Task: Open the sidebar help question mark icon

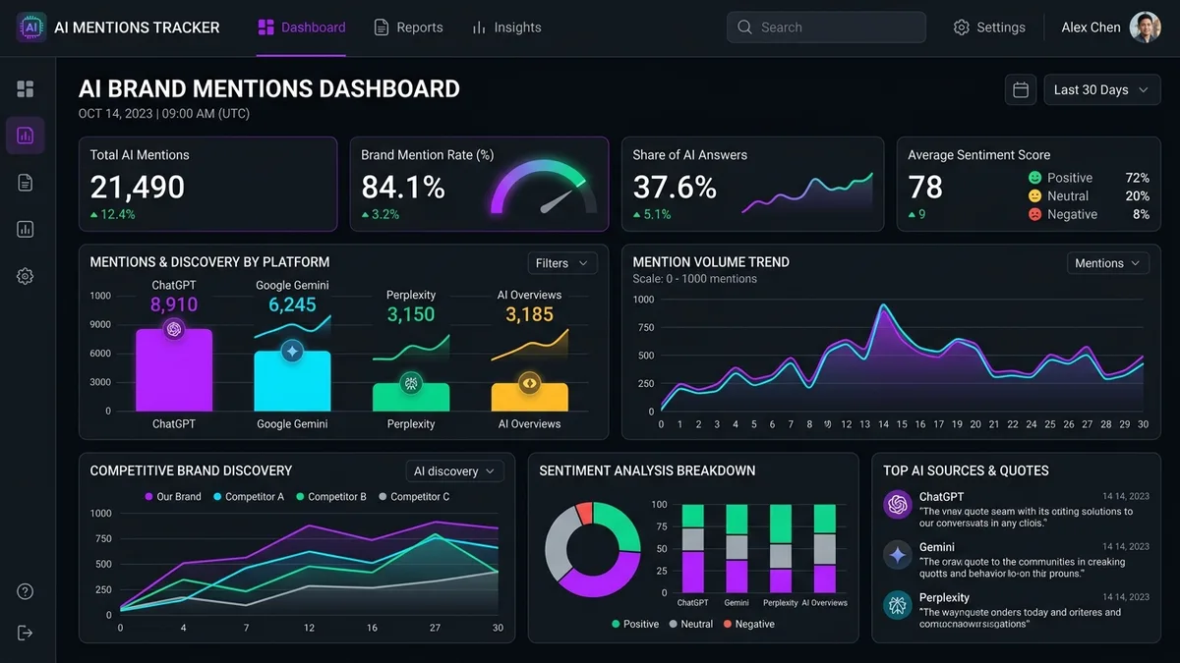Action: click(x=26, y=591)
